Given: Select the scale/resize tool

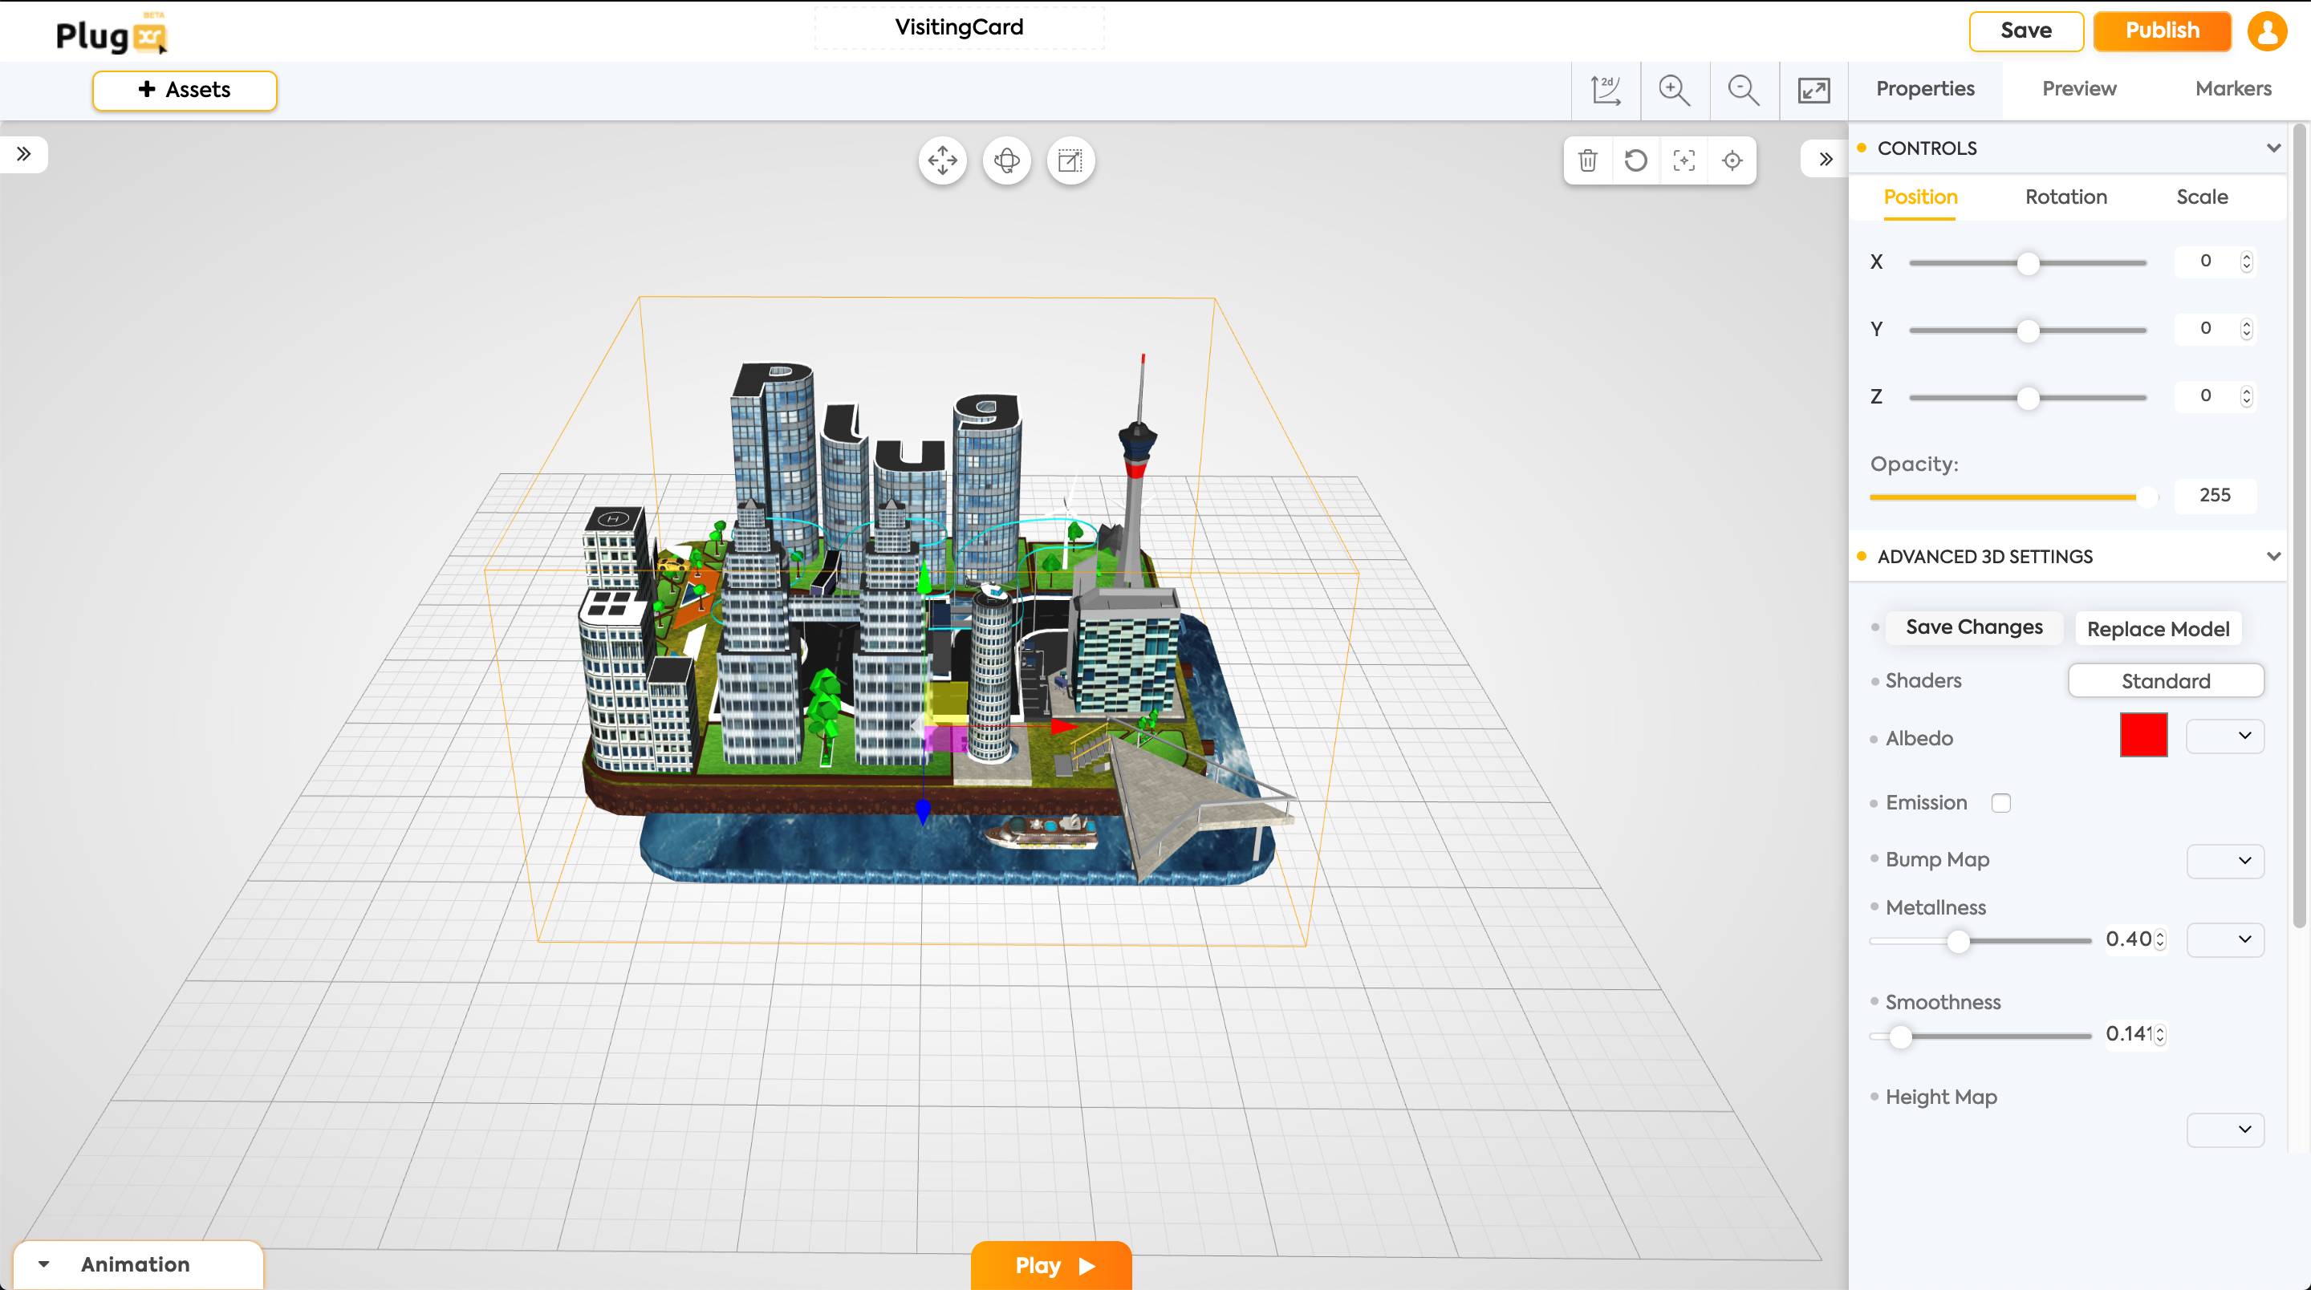Looking at the screenshot, I should pyautogui.click(x=1070, y=159).
